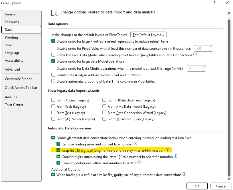Screen dimensions: 233x190
Task: Click the 8 MB model size field
Action: click(x=194, y=68)
